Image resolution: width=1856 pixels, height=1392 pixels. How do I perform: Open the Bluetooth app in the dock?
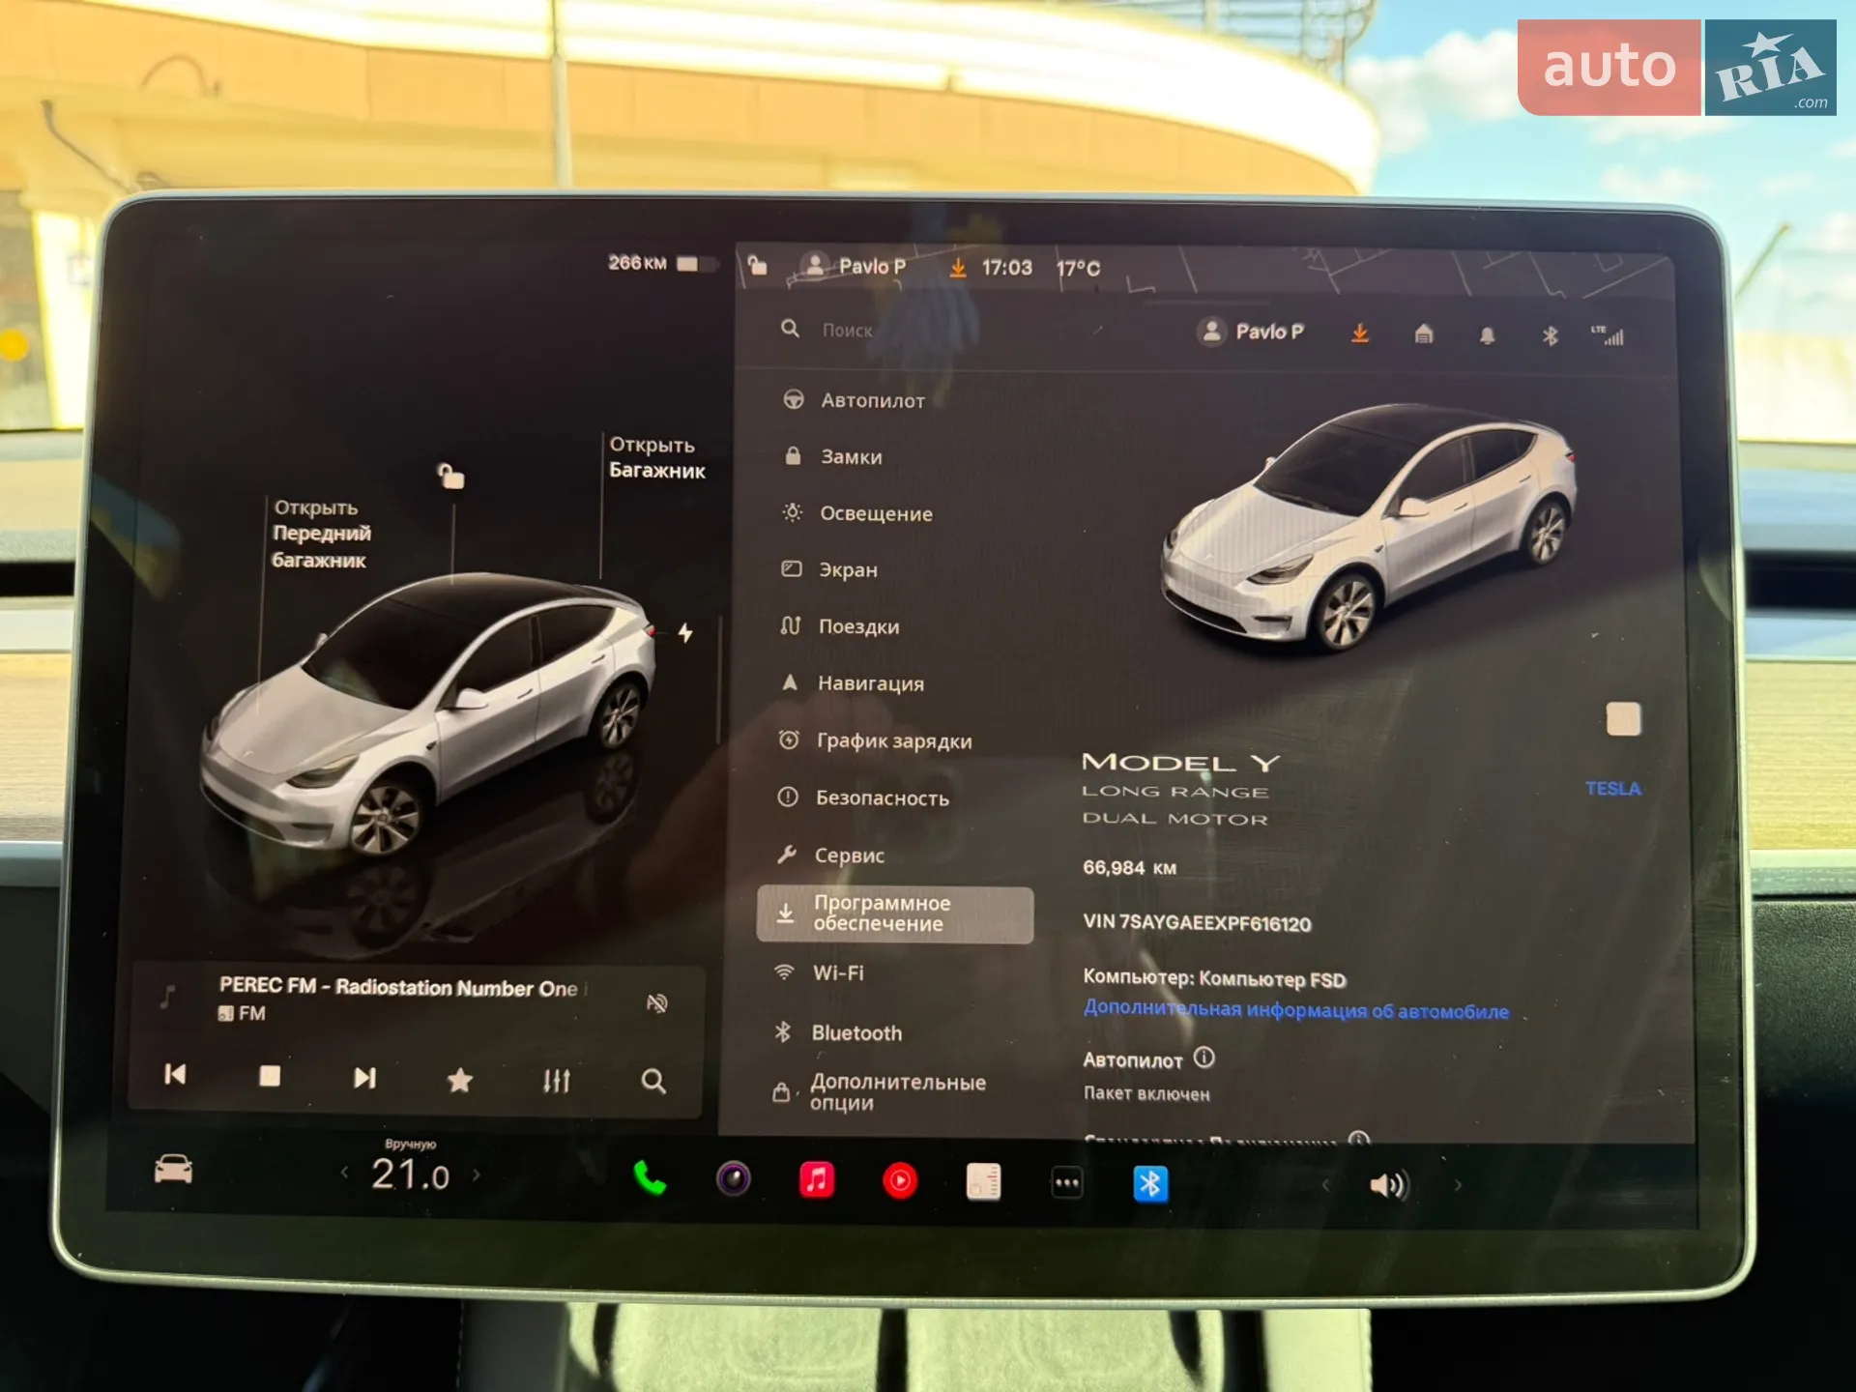coord(1150,1184)
